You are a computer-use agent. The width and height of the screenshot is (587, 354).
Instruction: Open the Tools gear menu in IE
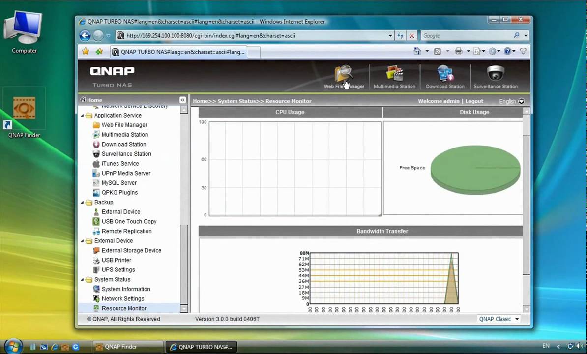pos(494,51)
